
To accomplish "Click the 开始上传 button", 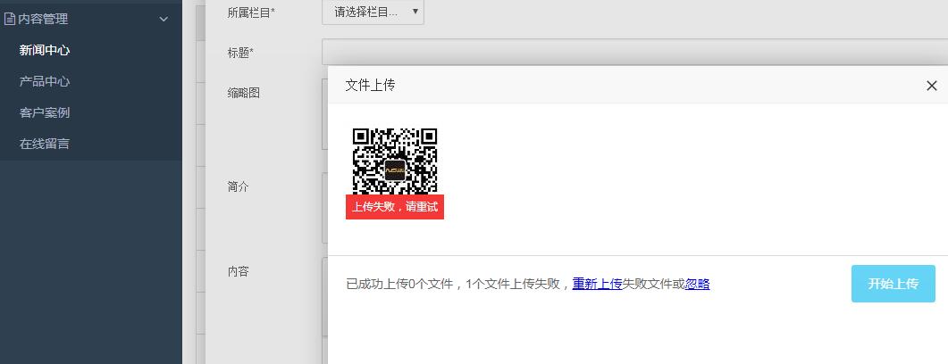I will click(893, 284).
